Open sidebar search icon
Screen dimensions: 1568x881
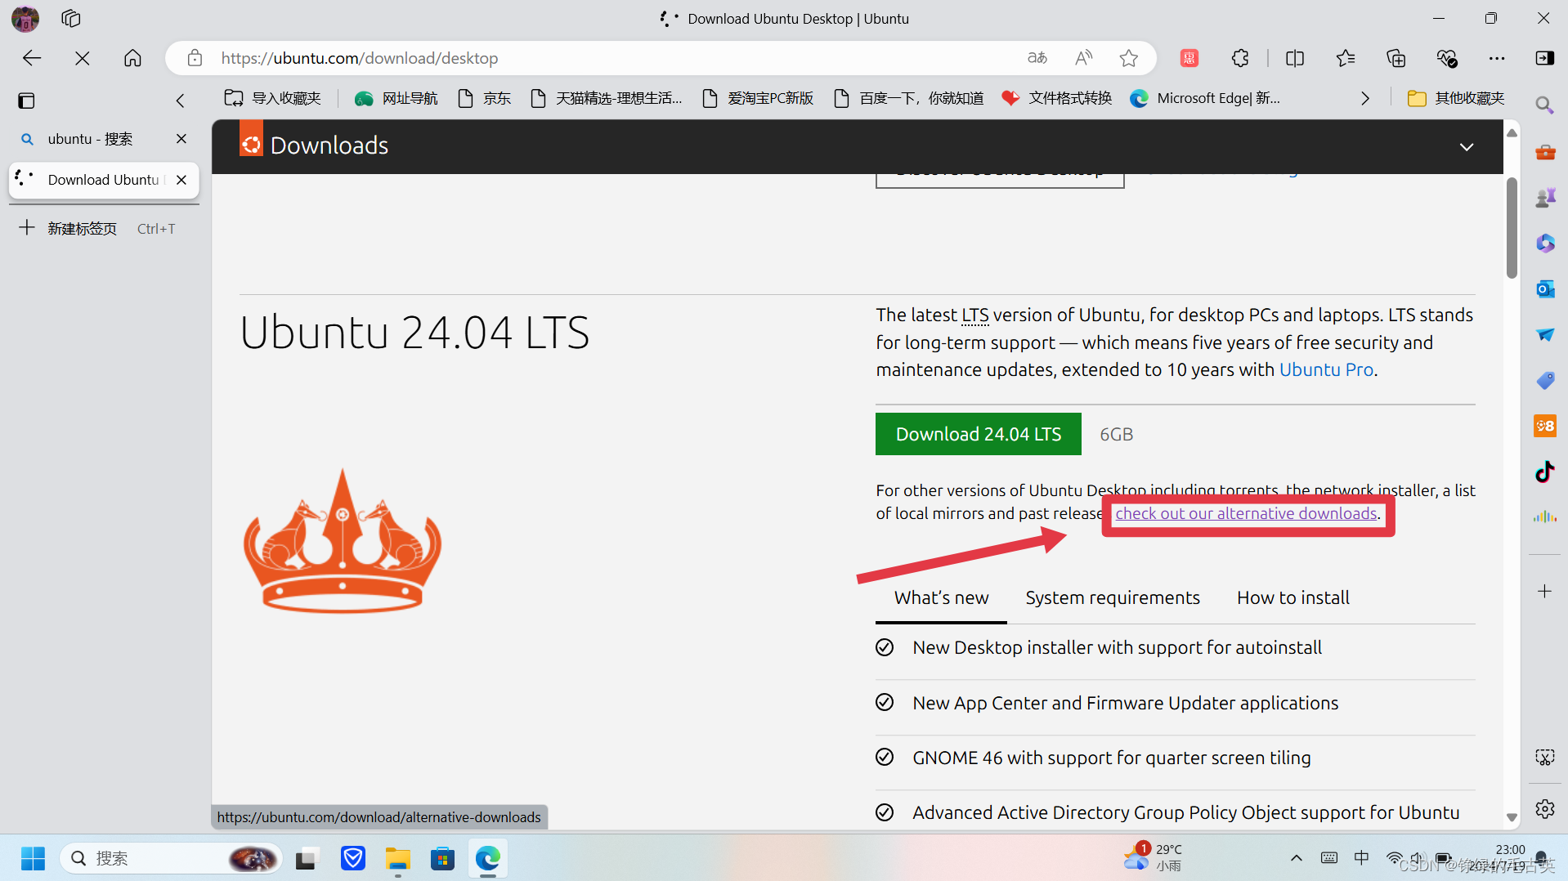(x=1544, y=105)
